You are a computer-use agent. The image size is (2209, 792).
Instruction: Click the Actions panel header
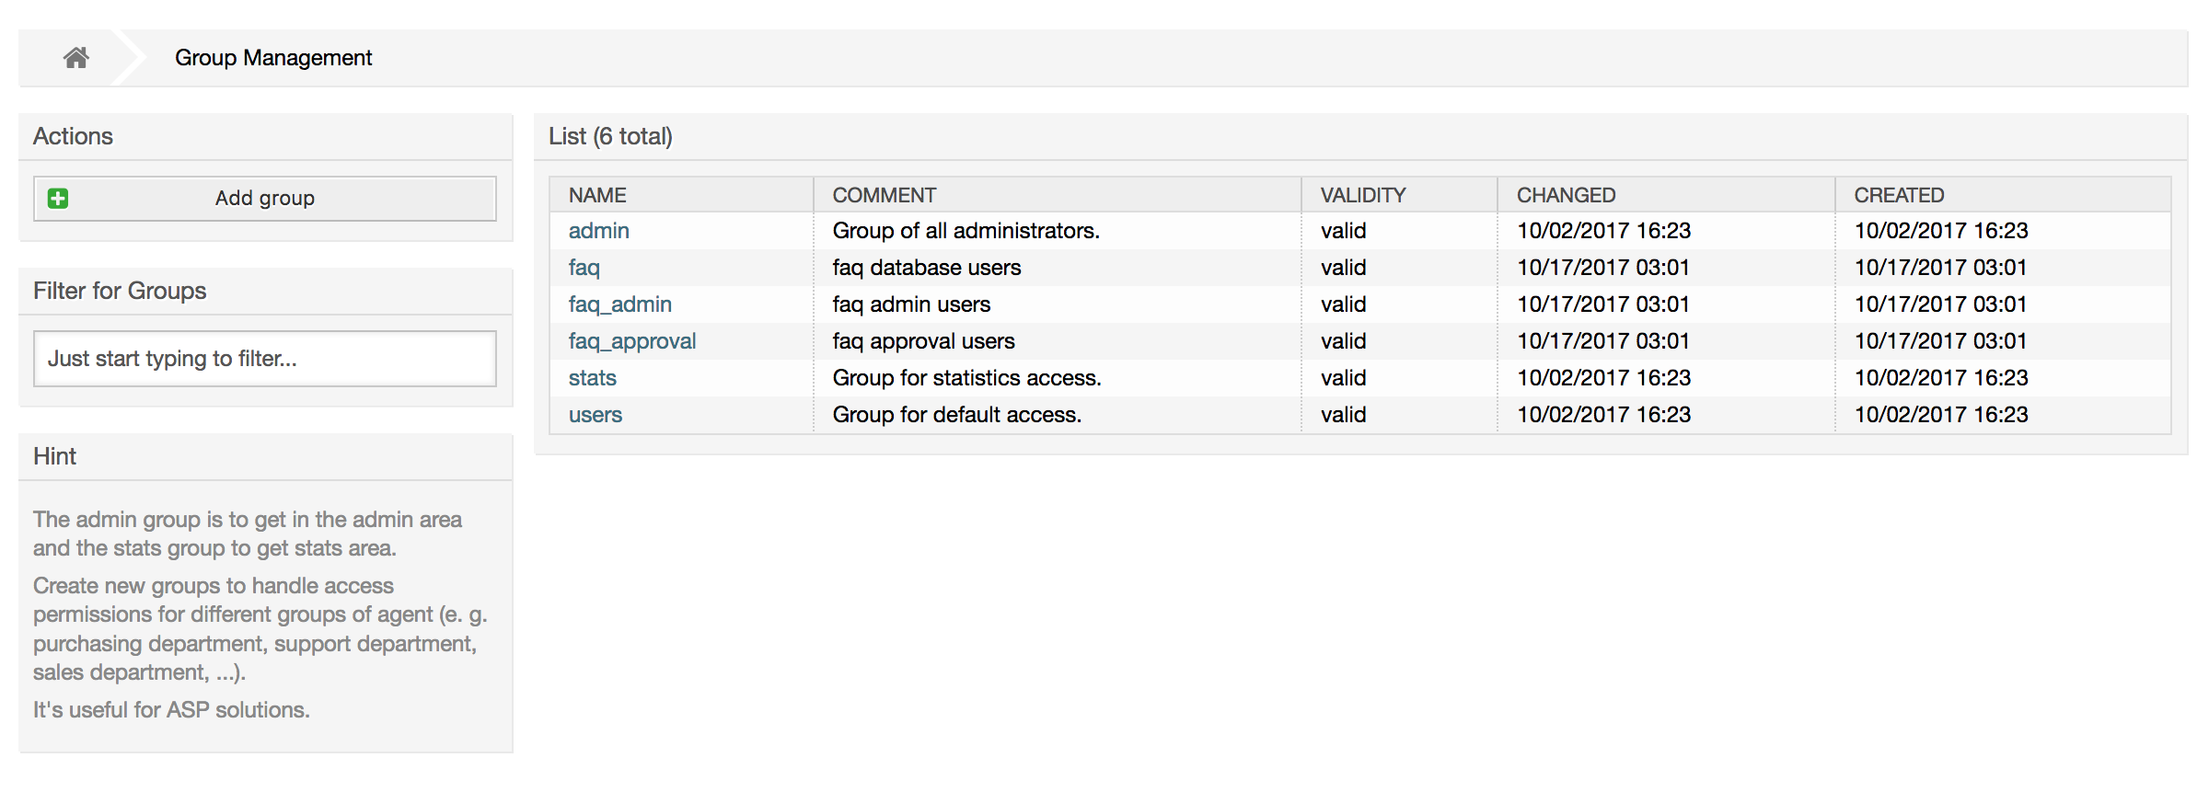point(73,136)
